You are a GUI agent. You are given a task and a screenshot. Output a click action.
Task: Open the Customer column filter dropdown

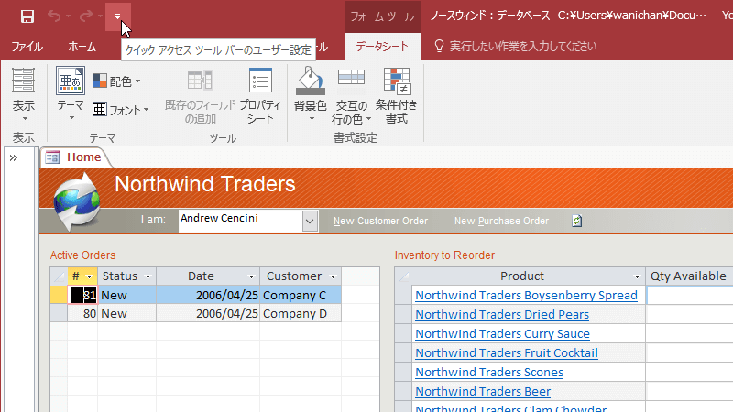click(333, 276)
